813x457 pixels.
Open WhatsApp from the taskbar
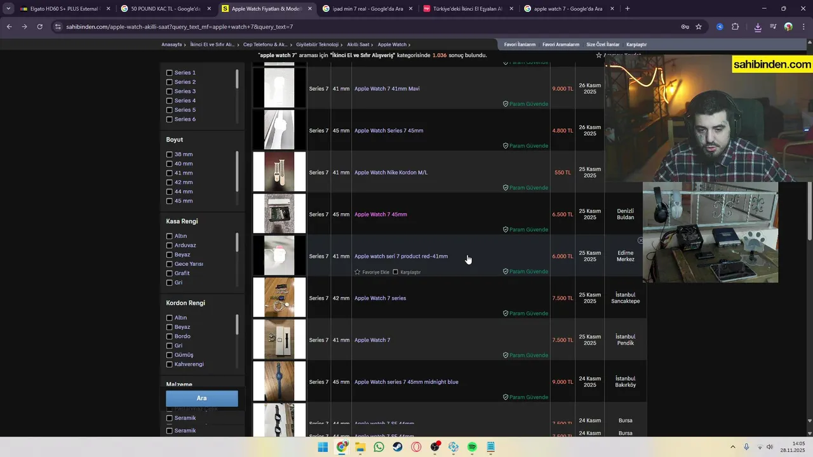pos(379,447)
